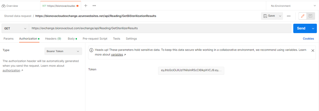Open the Headers (9) tab
The width and height of the screenshot is (319, 111).
point(53,39)
